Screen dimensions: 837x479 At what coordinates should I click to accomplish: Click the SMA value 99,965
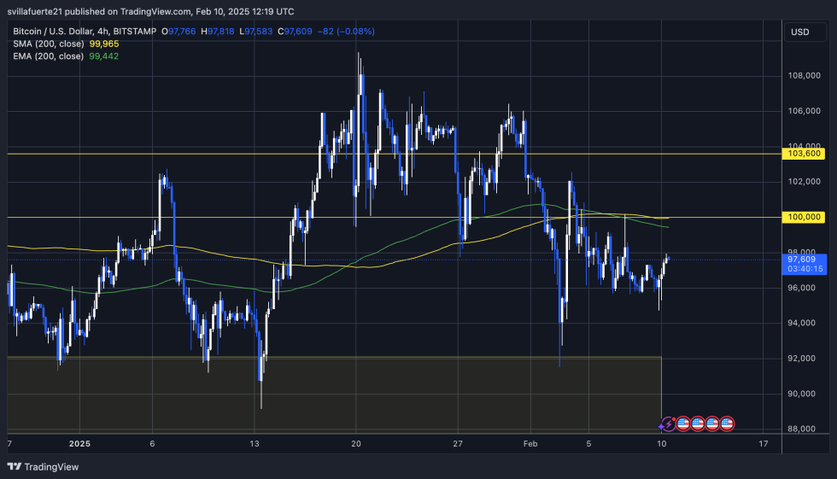tap(104, 44)
